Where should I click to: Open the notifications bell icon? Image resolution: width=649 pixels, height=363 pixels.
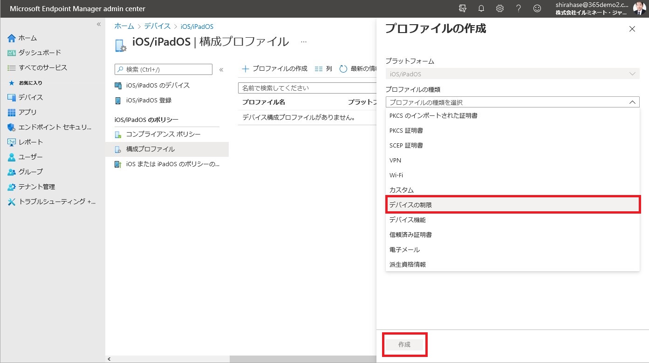pos(481,8)
